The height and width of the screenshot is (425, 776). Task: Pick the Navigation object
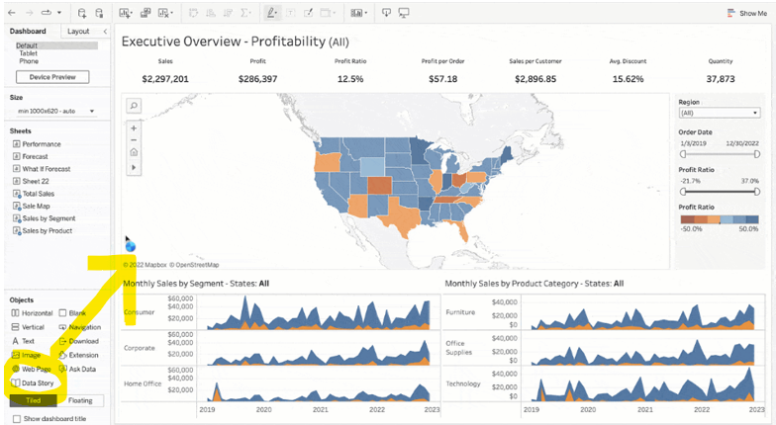(79, 327)
